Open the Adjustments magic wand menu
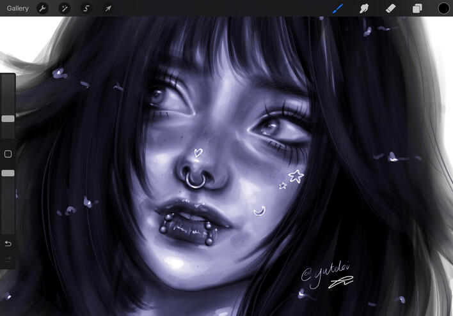Image resolution: width=453 pixels, height=316 pixels. click(64, 8)
